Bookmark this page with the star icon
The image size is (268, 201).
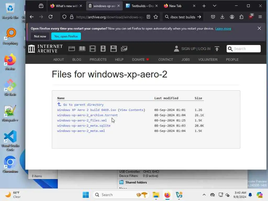point(156,17)
